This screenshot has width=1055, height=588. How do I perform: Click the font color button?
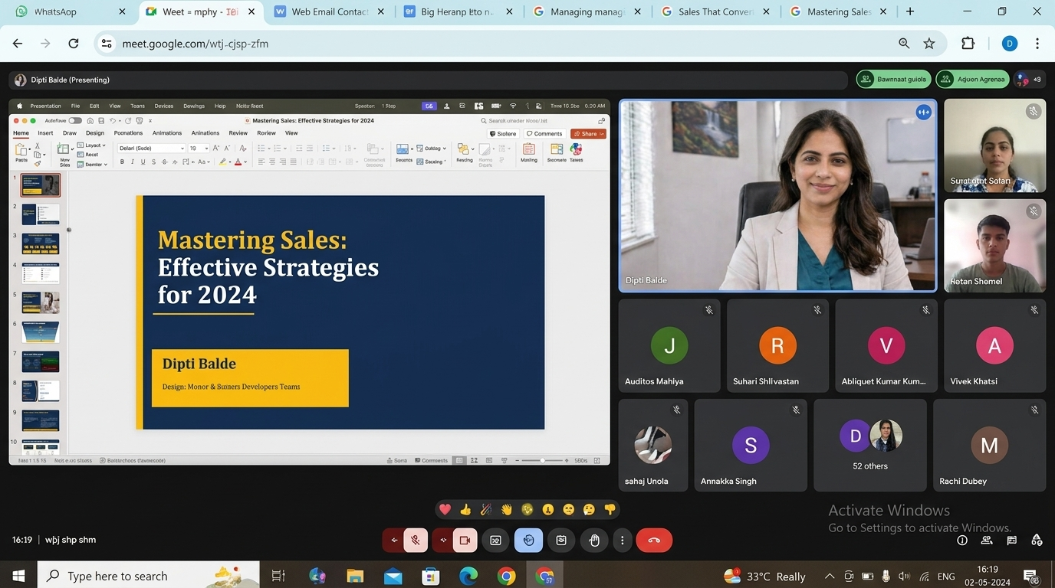coord(238,162)
